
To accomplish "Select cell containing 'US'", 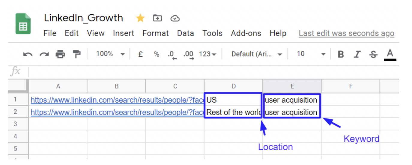I will [233, 100].
